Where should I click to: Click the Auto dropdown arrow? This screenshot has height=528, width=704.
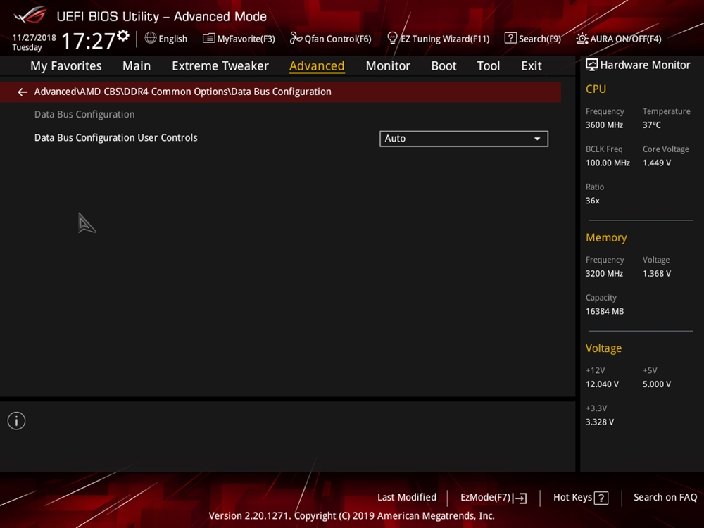tap(537, 139)
